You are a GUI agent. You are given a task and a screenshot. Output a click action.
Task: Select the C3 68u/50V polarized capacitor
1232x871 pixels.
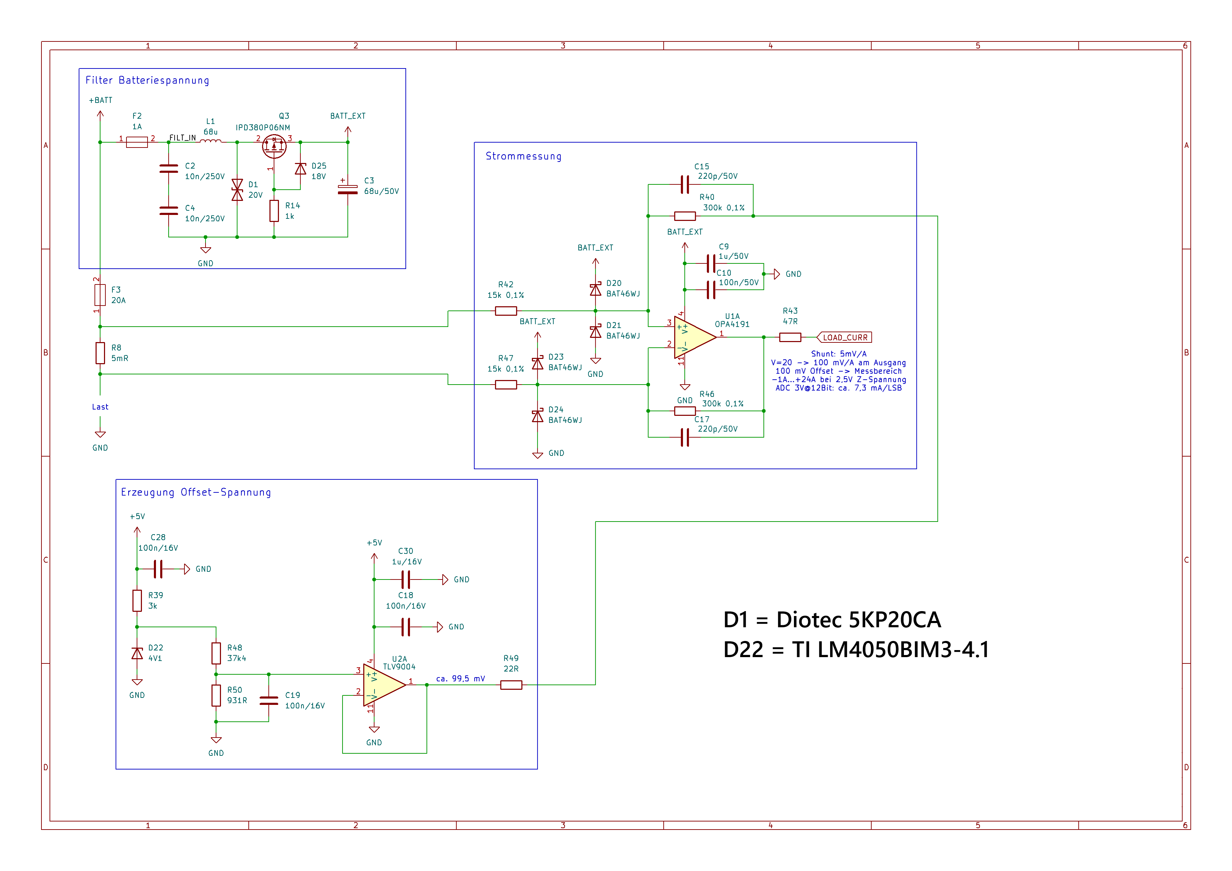click(x=348, y=189)
